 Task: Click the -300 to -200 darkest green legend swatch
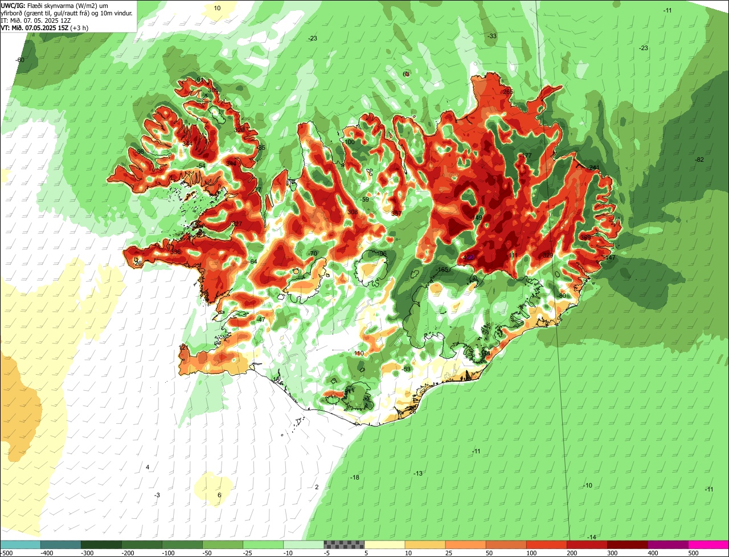coord(101,544)
